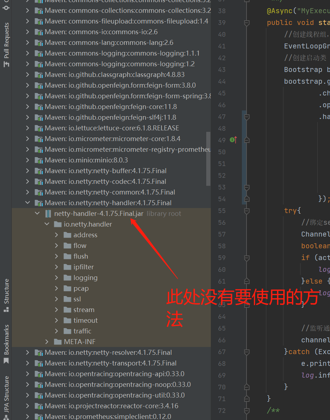Expand the traffic folder chevron
The image size is (330, 420).
[x=56, y=331]
